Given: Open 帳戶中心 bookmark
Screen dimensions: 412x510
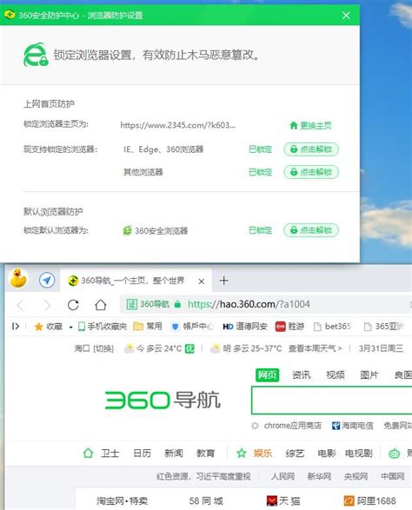Looking at the screenshot, I should click(192, 326).
